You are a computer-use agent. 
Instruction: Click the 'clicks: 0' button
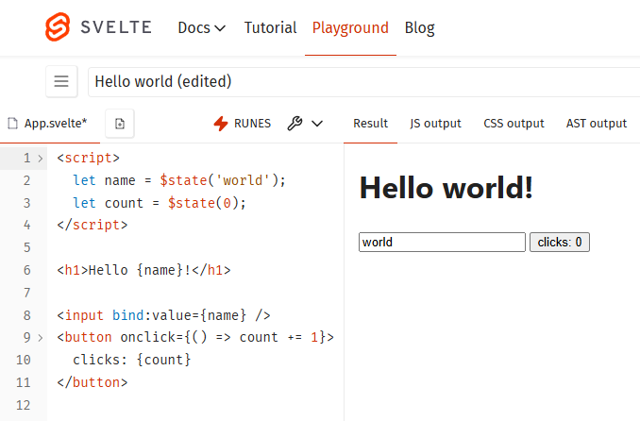coord(560,243)
